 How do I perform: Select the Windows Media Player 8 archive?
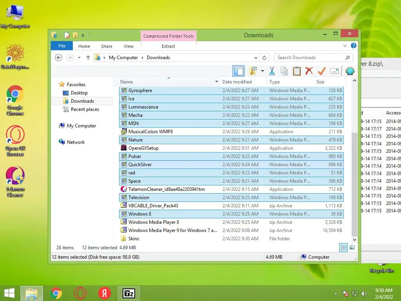[231, 222]
